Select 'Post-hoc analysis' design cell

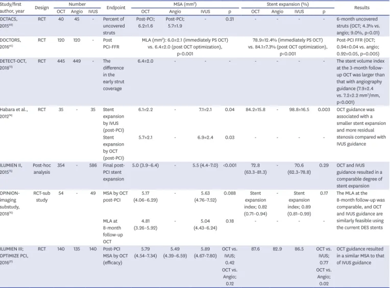click(x=42, y=169)
